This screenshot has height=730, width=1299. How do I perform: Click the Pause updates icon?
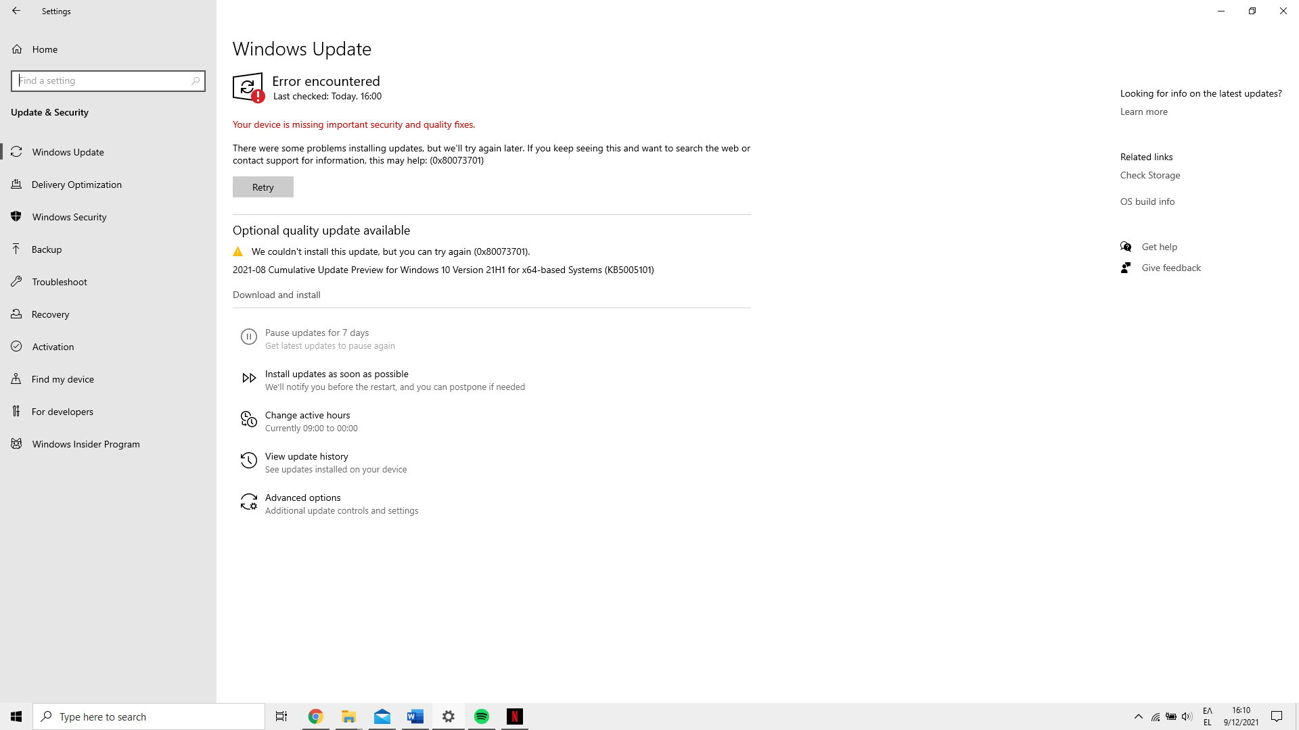point(249,337)
